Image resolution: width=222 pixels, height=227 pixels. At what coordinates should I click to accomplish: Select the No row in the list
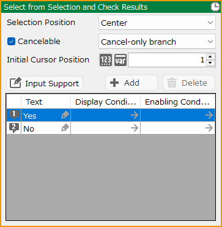(x=111, y=128)
